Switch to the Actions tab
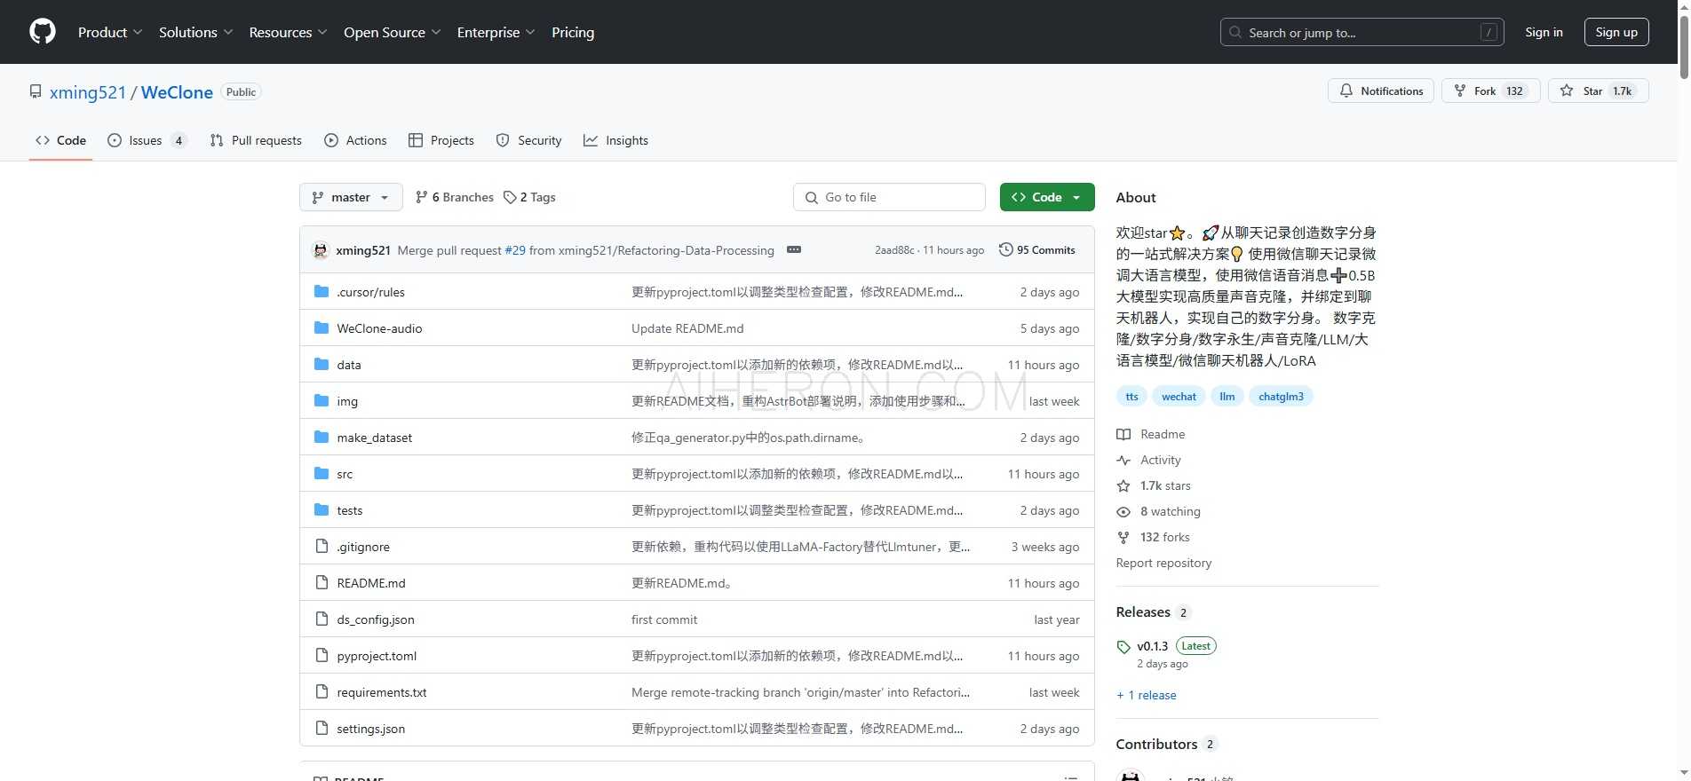1691x781 pixels. point(355,140)
